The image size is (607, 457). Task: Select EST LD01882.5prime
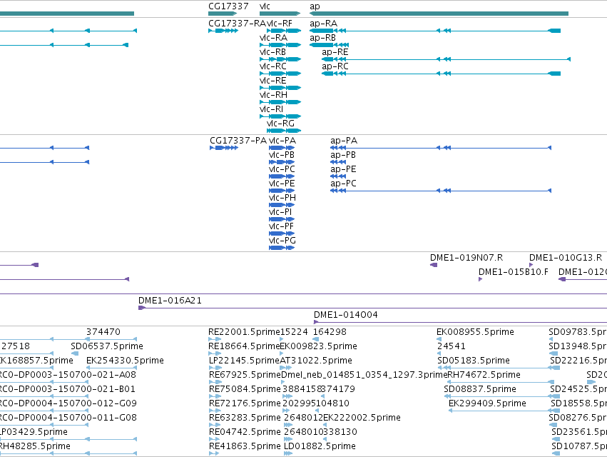click(x=320, y=446)
